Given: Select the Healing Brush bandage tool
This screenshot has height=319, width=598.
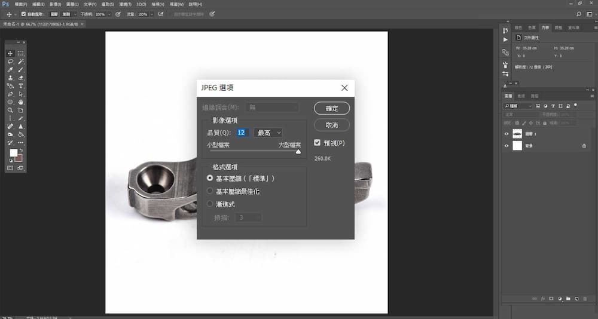Looking at the screenshot, I should tap(10, 127).
